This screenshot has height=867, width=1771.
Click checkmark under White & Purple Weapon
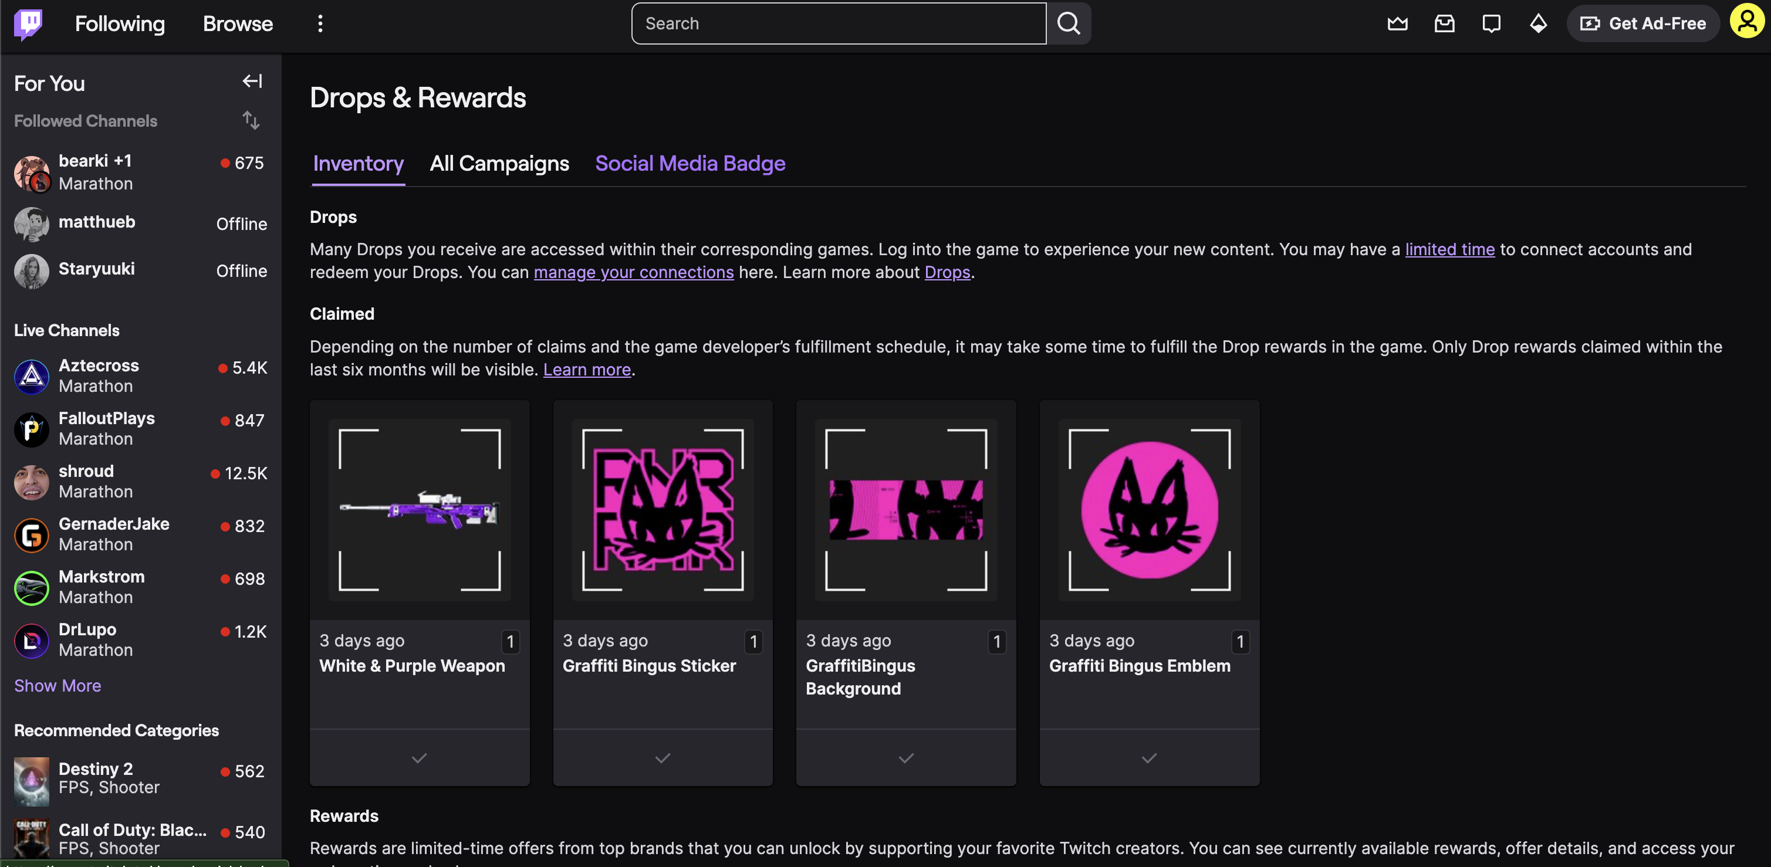click(420, 758)
